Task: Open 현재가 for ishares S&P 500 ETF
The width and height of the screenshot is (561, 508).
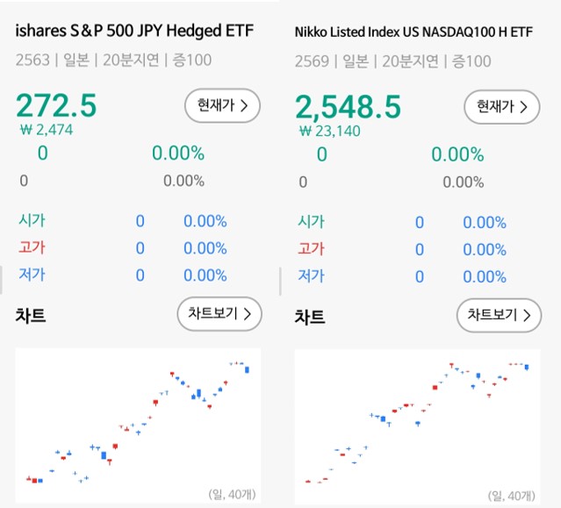Action: point(222,106)
